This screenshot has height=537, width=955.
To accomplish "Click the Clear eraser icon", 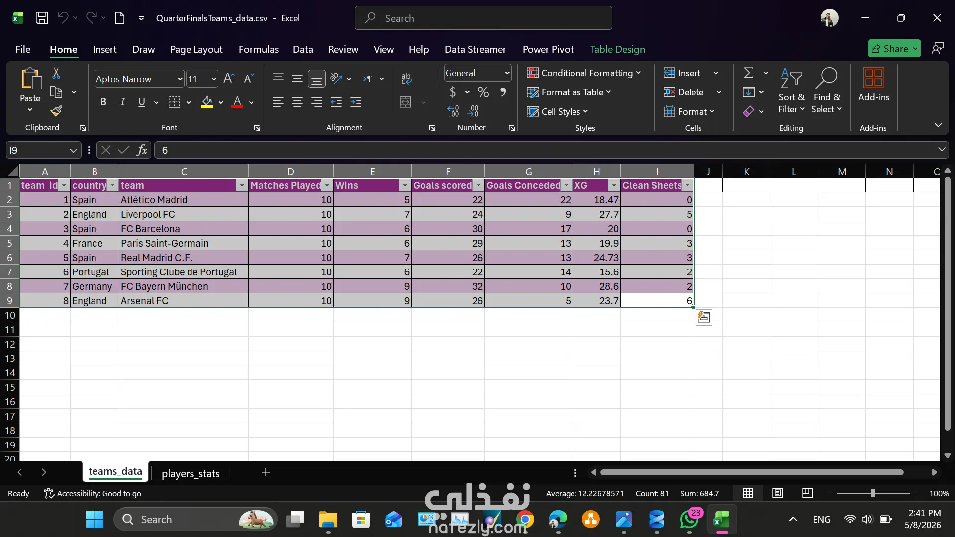I will 749,111.
